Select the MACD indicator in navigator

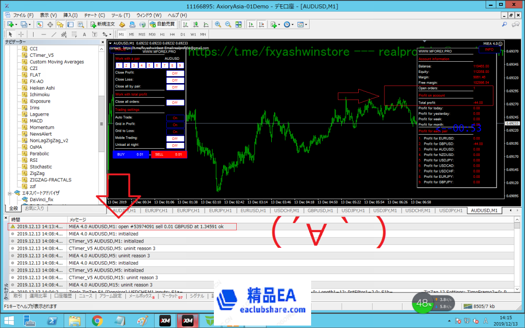(x=36, y=121)
